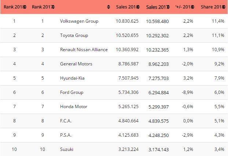Sort the manufacturer name column arrows

coord(109,7)
